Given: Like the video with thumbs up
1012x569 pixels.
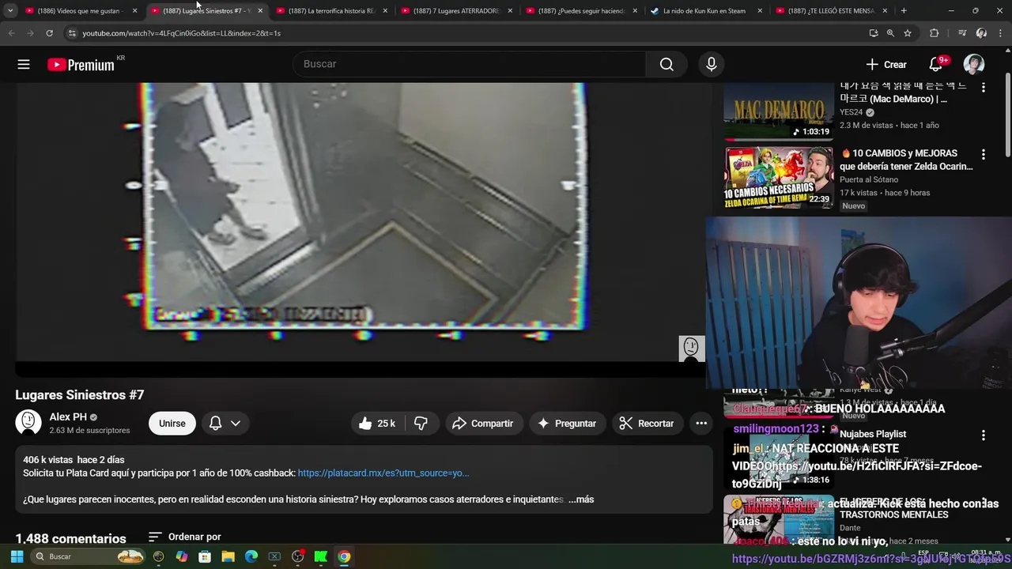Looking at the screenshot, I should 376,424.
